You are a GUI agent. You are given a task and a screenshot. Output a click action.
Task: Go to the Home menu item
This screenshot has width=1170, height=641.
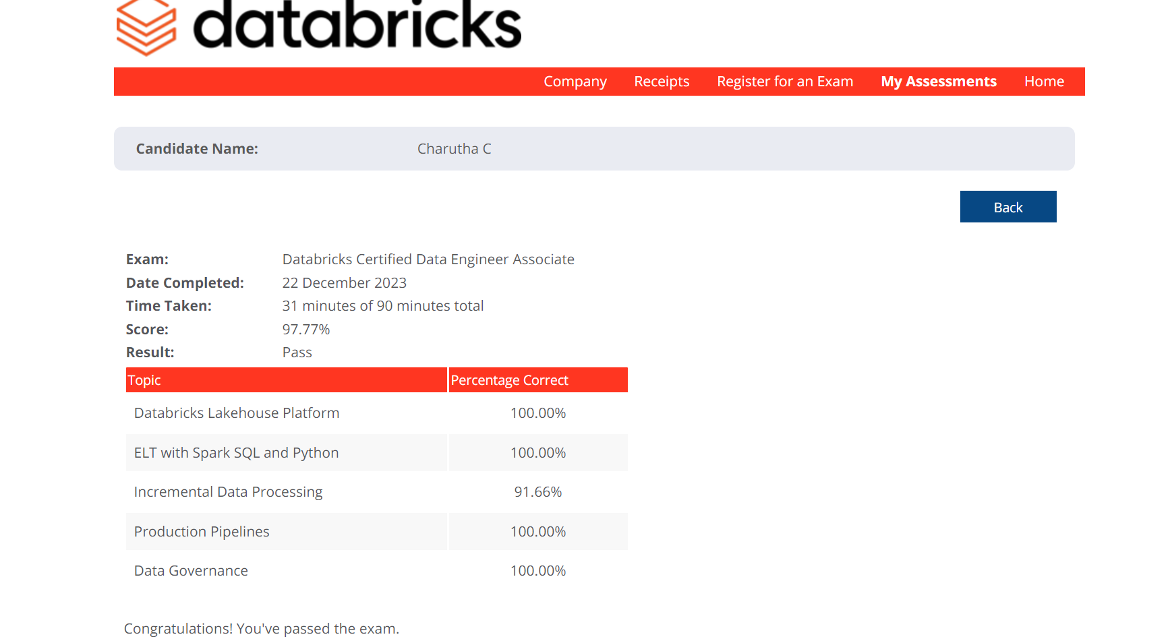pyautogui.click(x=1044, y=82)
